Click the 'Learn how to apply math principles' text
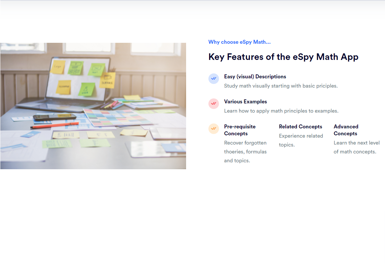Screen dimensions: 385x266 point(281,111)
